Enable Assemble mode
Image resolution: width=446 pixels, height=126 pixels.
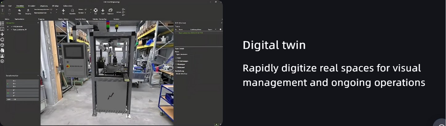tap(72, 11)
